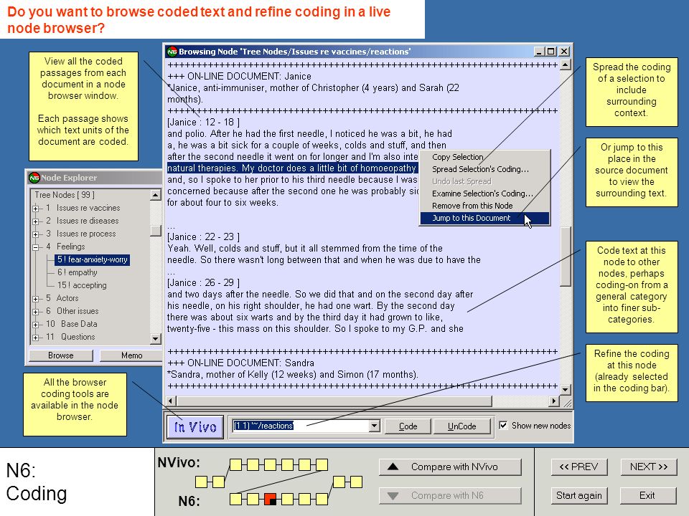This screenshot has width=689, height=516.
Task: Expand the Issues re diseases node
Action: 36,221
